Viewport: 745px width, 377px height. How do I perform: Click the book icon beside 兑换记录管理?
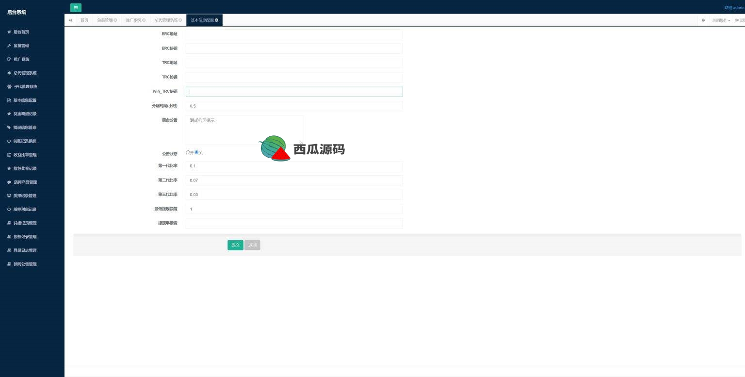(9, 223)
